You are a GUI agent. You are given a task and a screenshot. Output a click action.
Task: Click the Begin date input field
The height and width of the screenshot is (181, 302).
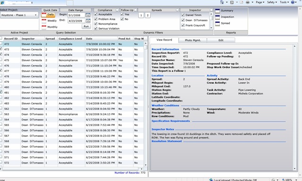(x=76, y=15)
